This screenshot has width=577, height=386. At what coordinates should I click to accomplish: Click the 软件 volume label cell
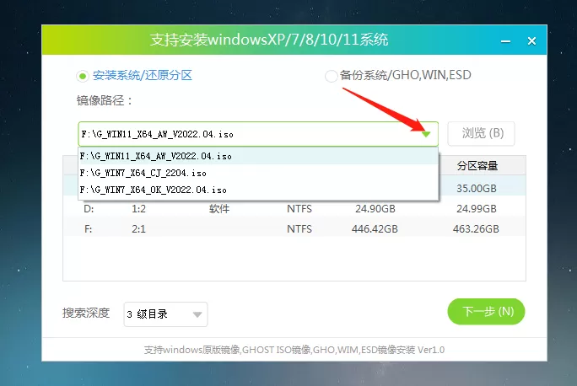click(x=219, y=209)
